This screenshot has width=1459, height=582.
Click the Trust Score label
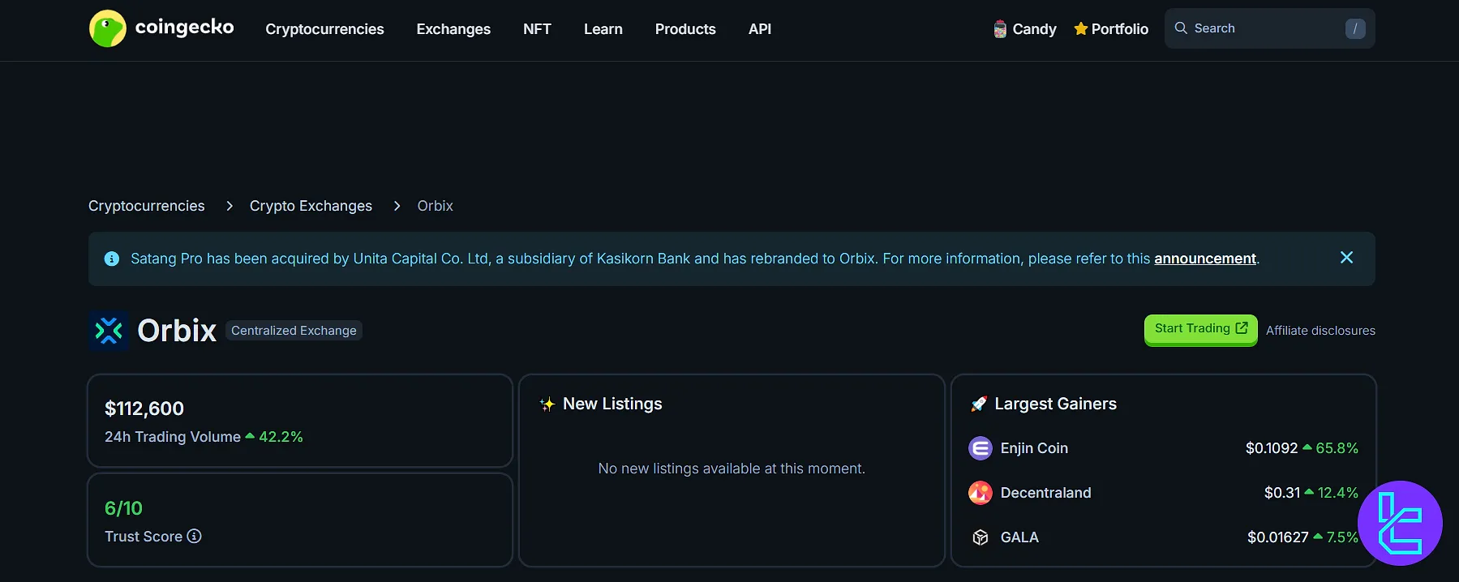144,537
